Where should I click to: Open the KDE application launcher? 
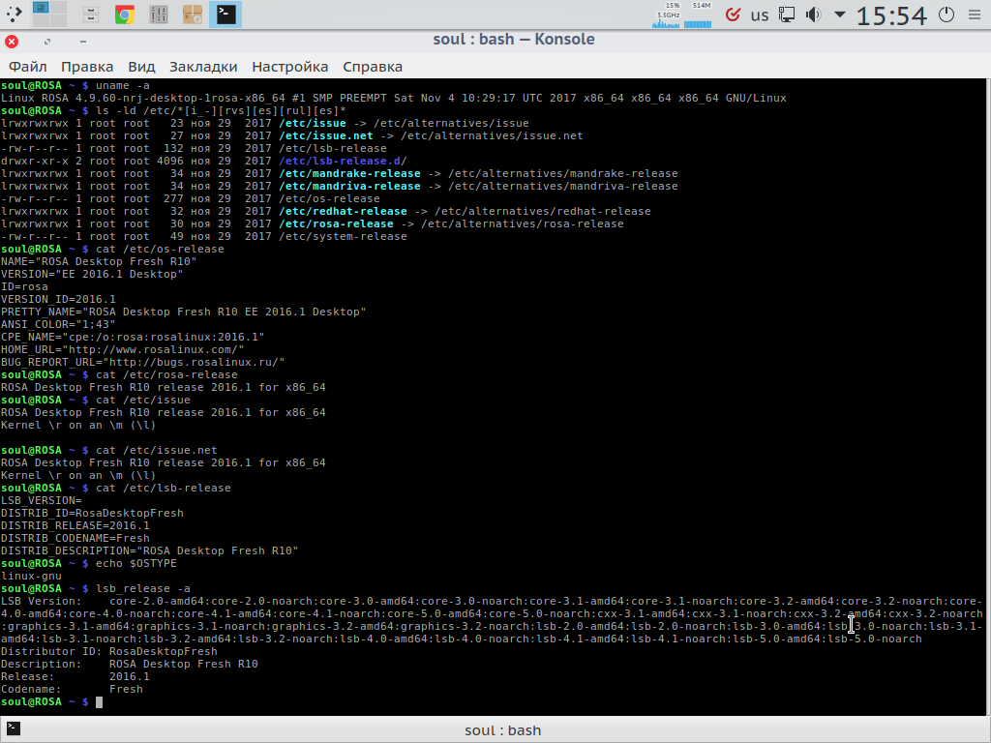pyautogui.click(x=14, y=14)
